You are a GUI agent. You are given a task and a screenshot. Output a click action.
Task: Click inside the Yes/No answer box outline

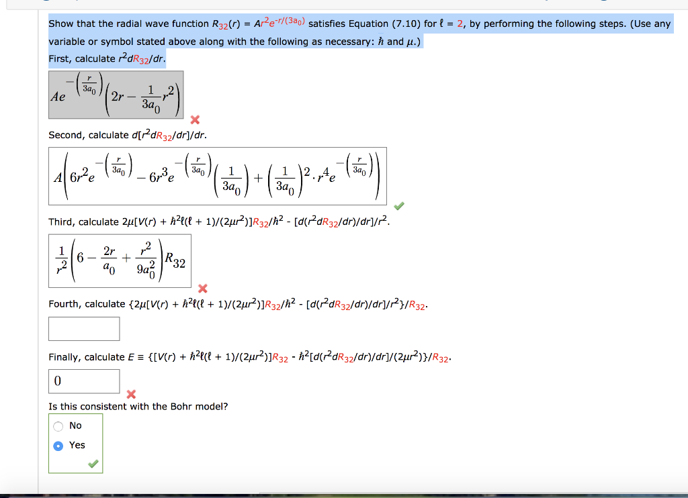coord(75,444)
